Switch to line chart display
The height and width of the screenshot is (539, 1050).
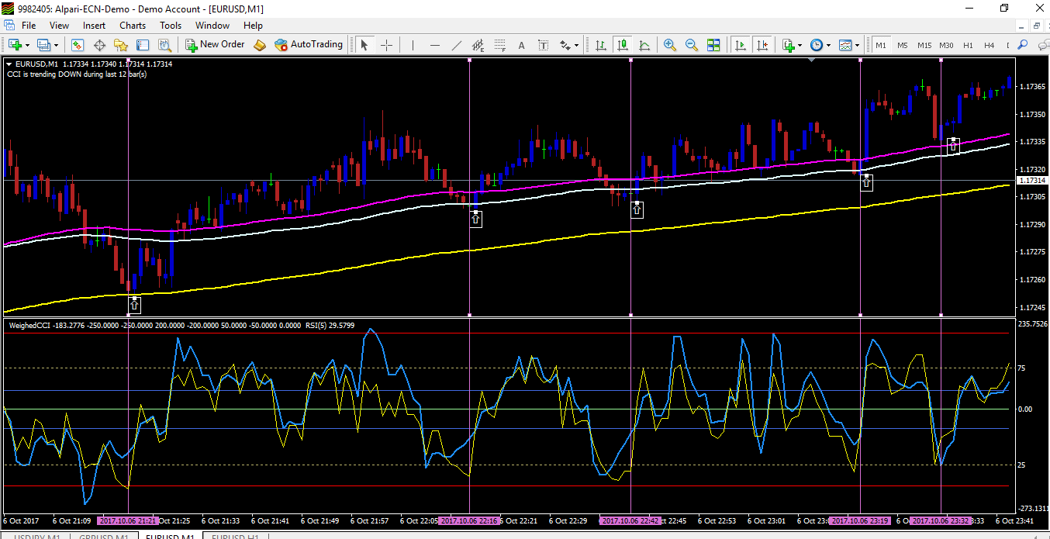644,45
